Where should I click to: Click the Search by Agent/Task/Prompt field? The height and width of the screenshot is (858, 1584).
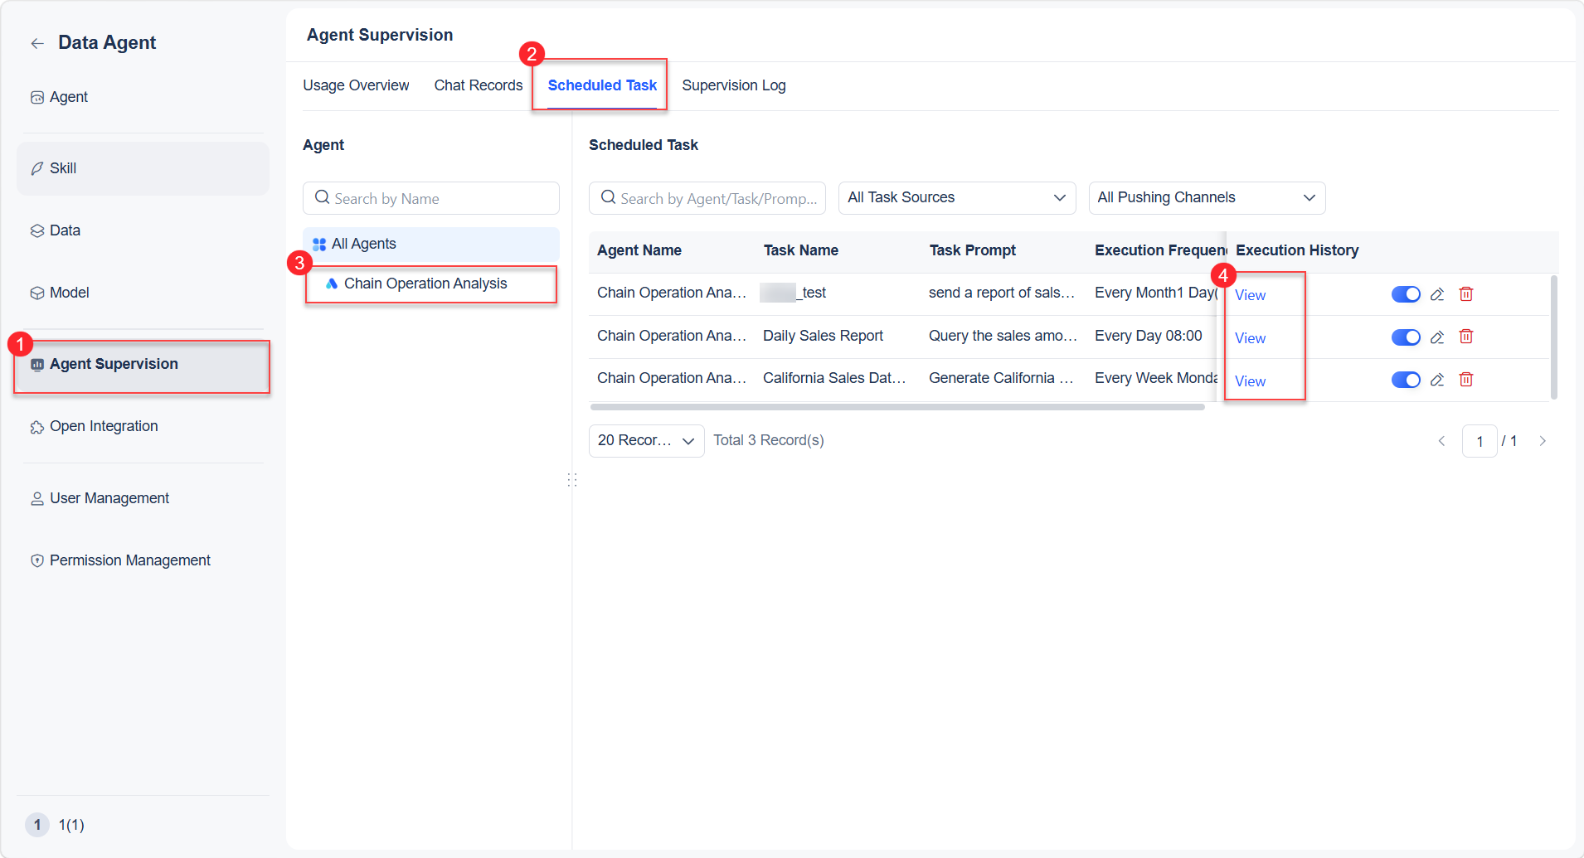pyautogui.click(x=707, y=198)
